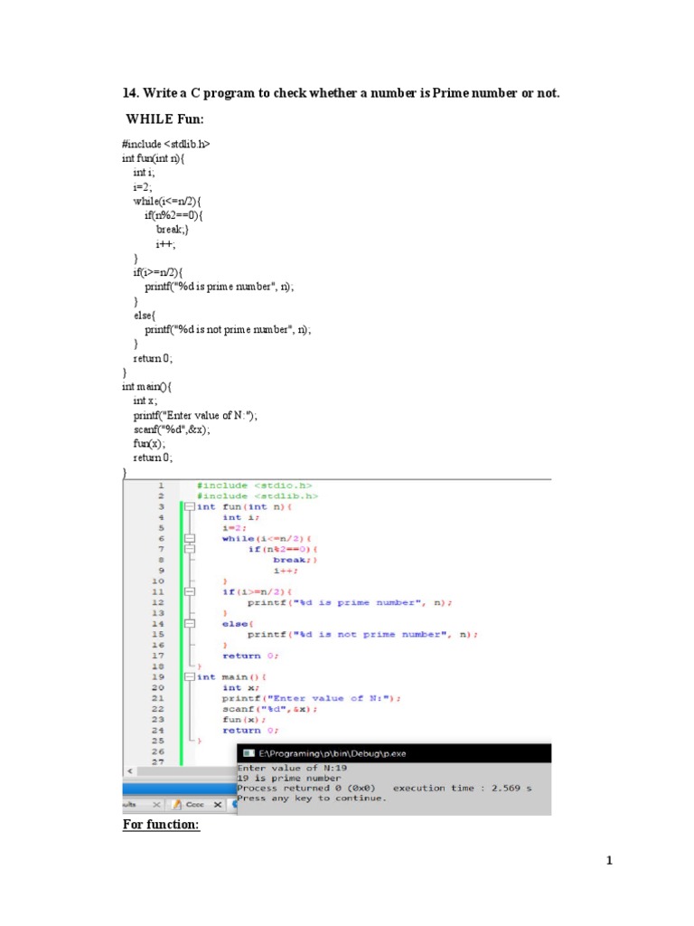Click the 'scanf("%d",&x);' line in editor
The width and height of the screenshot is (694, 926).
pyautogui.click(x=269, y=709)
